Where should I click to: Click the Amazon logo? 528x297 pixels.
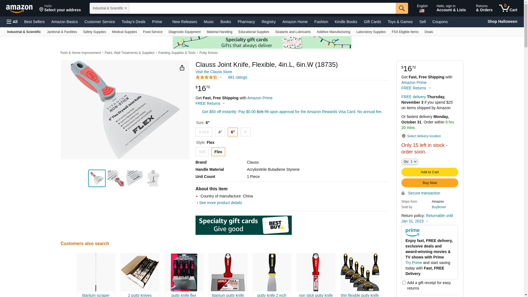(19, 9)
